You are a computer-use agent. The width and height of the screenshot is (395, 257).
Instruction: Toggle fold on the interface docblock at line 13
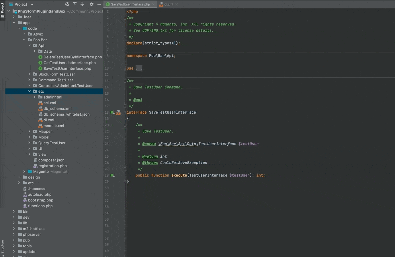tap(125, 81)
